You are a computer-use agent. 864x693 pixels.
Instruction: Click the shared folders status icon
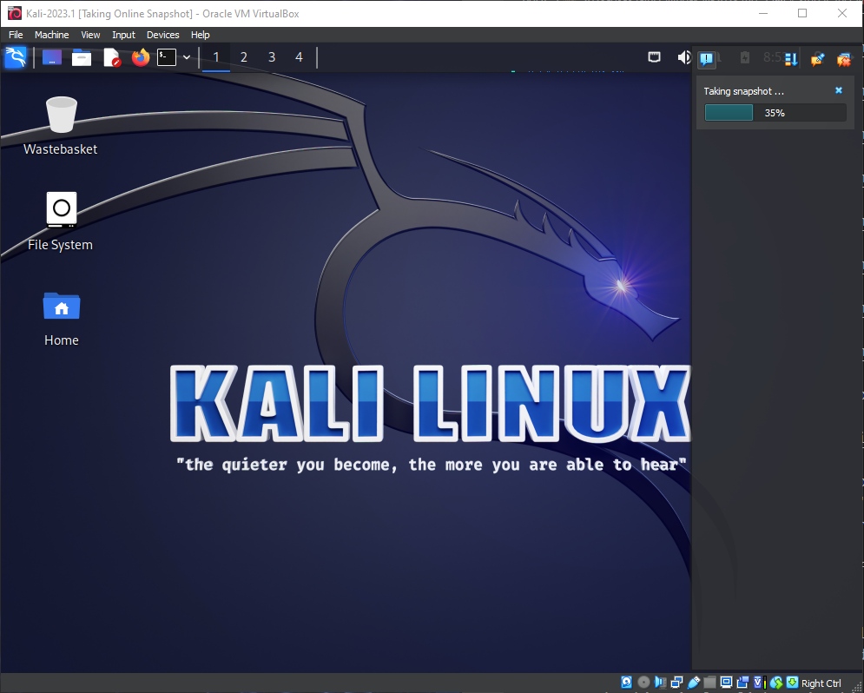[709, 683]
